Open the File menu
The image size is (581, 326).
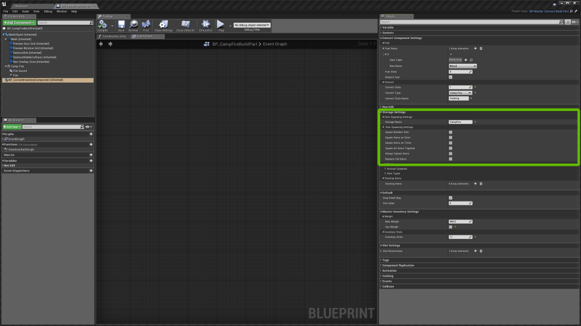pos(6,11)
